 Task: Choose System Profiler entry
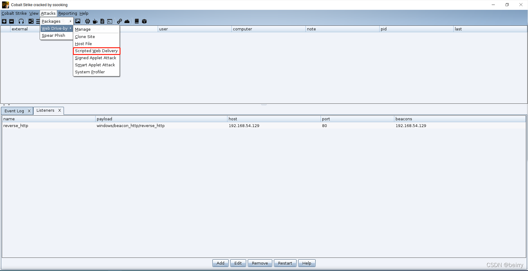coord(96,72)
